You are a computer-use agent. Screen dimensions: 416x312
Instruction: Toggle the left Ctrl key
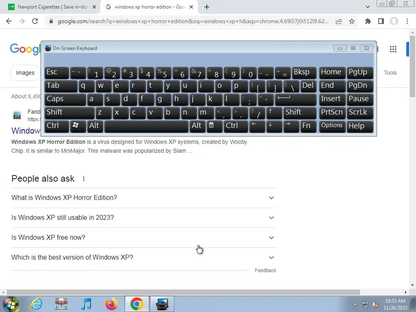pos(57,126)
